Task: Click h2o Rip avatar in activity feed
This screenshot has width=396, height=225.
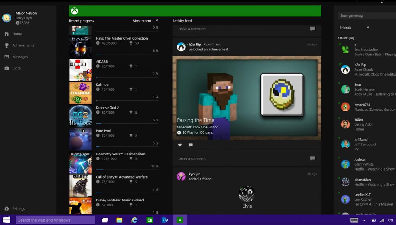Action: pyautogui.click(x=181, y=47)
